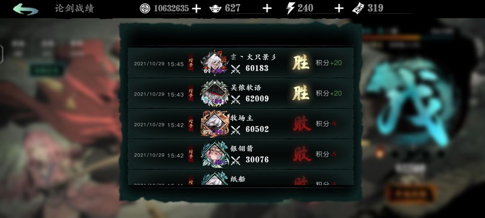View avatar of opponent 银翎箭

[215, 154]
